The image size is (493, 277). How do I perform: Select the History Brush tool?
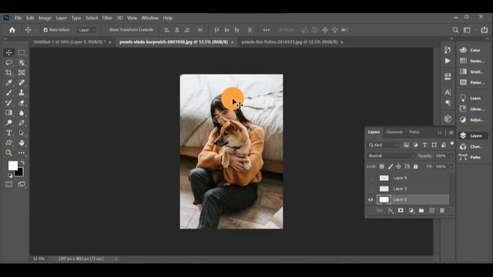[8, 102]
